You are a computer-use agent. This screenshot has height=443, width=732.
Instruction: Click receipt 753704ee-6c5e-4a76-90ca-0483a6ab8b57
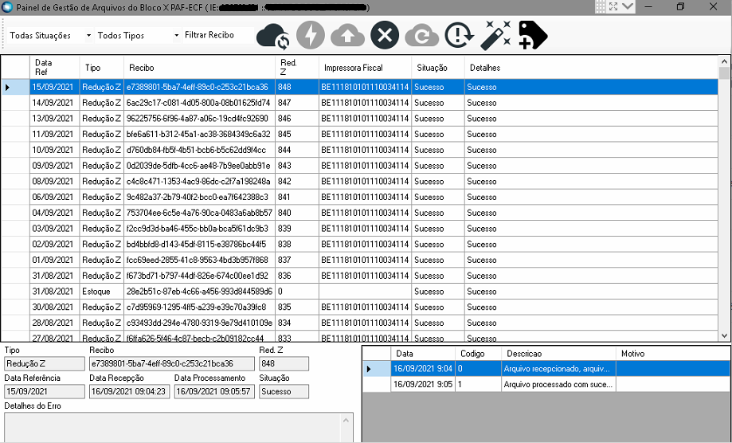coord(199,213)
